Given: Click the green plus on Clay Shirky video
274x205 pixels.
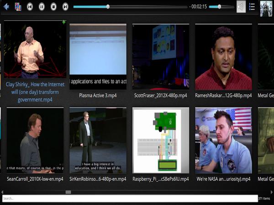Looking at the screenshot, I should [64, 22].
